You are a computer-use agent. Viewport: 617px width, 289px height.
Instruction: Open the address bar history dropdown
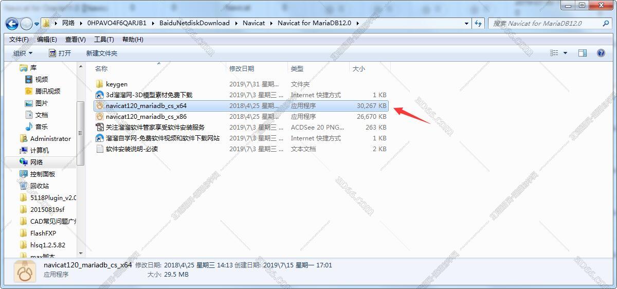pyautogui.click(x=466, y=23)
